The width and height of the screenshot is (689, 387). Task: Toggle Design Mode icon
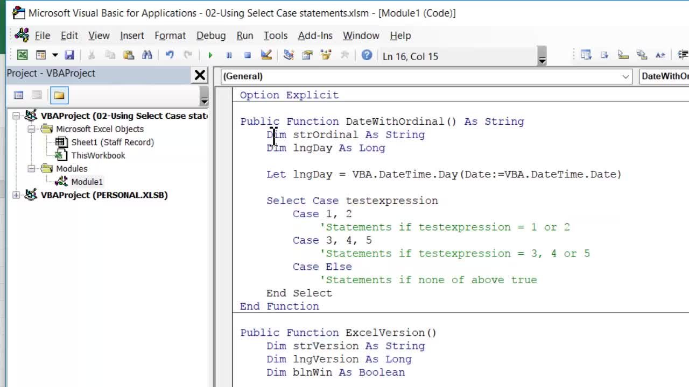click(x=266, y=55)
